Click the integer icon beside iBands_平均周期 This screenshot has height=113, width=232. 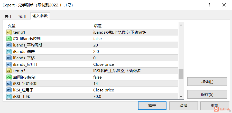9,45
